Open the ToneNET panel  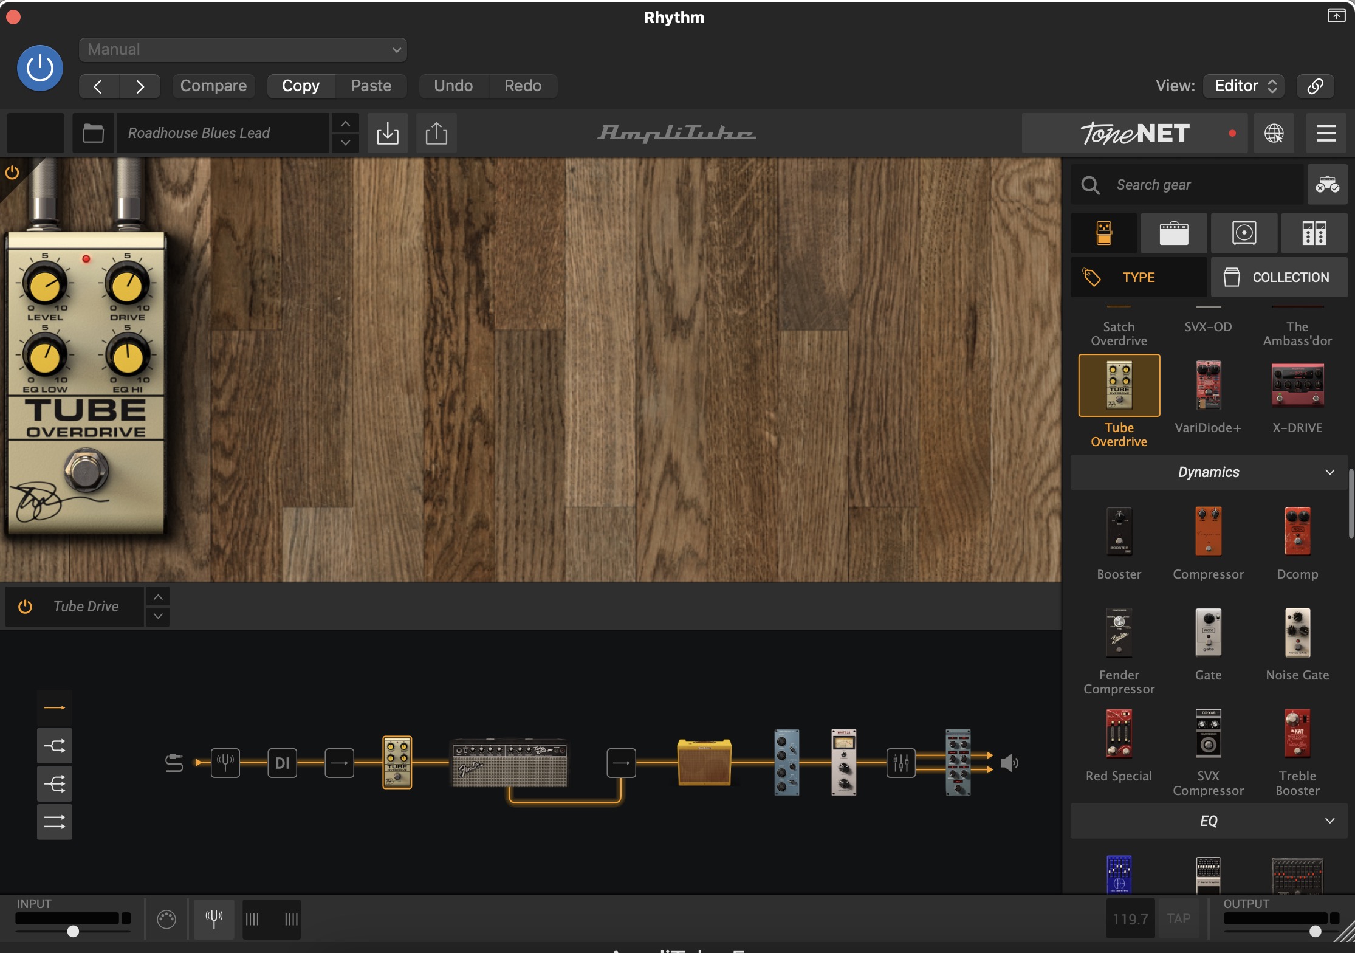coord(1134,133)
